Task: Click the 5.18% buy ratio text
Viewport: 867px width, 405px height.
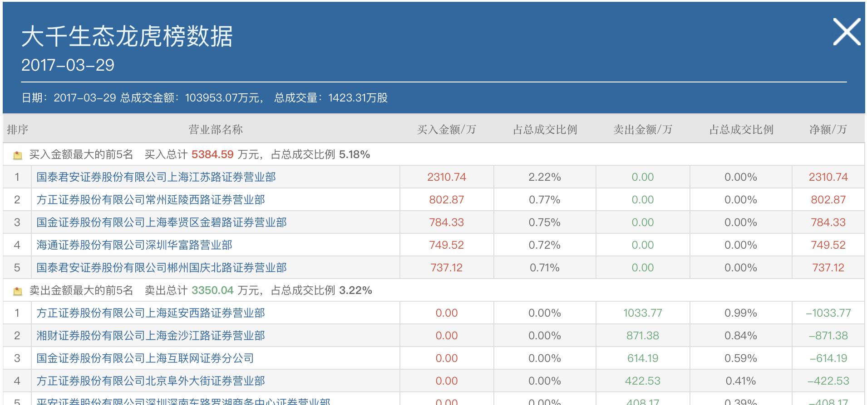Action: (355, 154)
